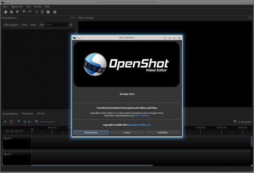Click the New Project toolbar icon
The width and height of the screenshot is (254, 173).
tap(6, 12)
